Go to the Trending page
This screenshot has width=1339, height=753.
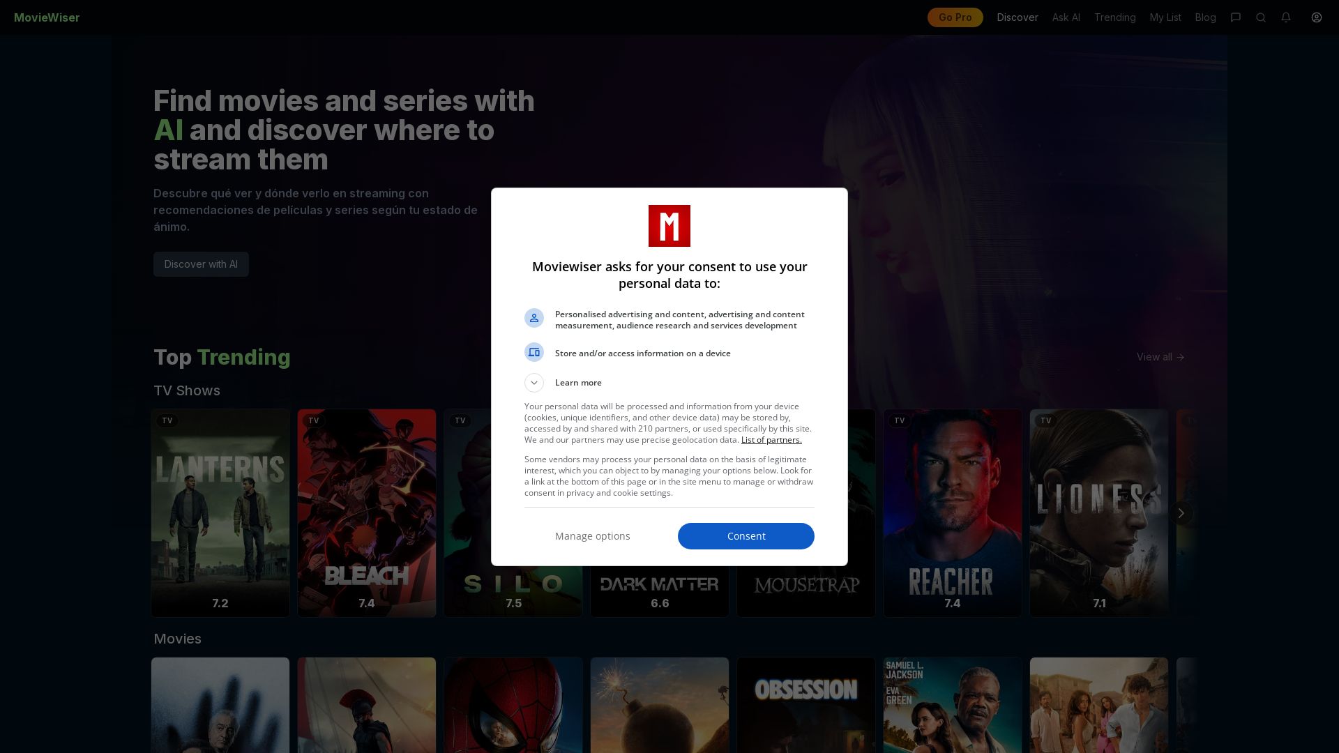(1115, 17)
